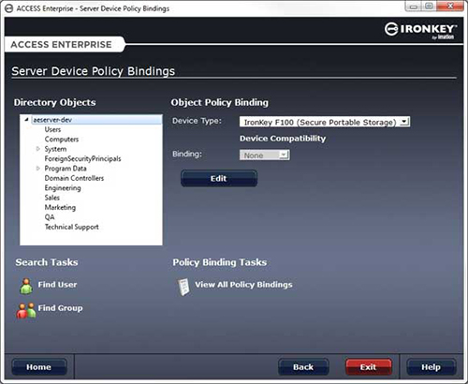Select the Engineering directory object

63,188
